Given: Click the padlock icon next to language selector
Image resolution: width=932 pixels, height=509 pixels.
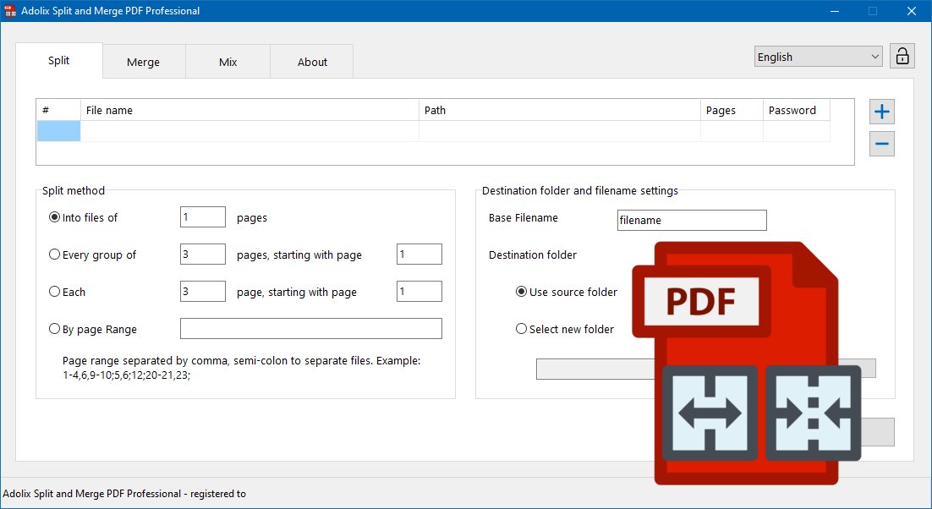Looking at the screenshot, I should click(902, 57).
